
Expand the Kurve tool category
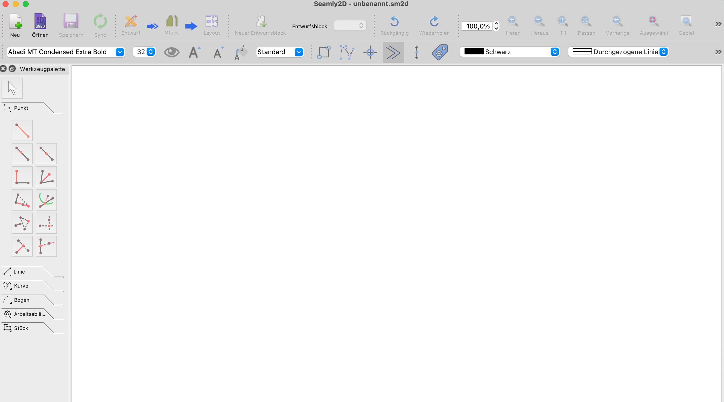(21, 286)
